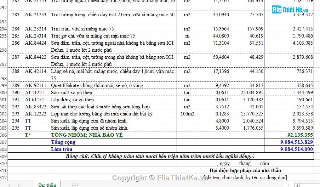Screen dimensions: 320x187
Task: Click the amount cell 2.879.608
Action: (x=289, y=61)
